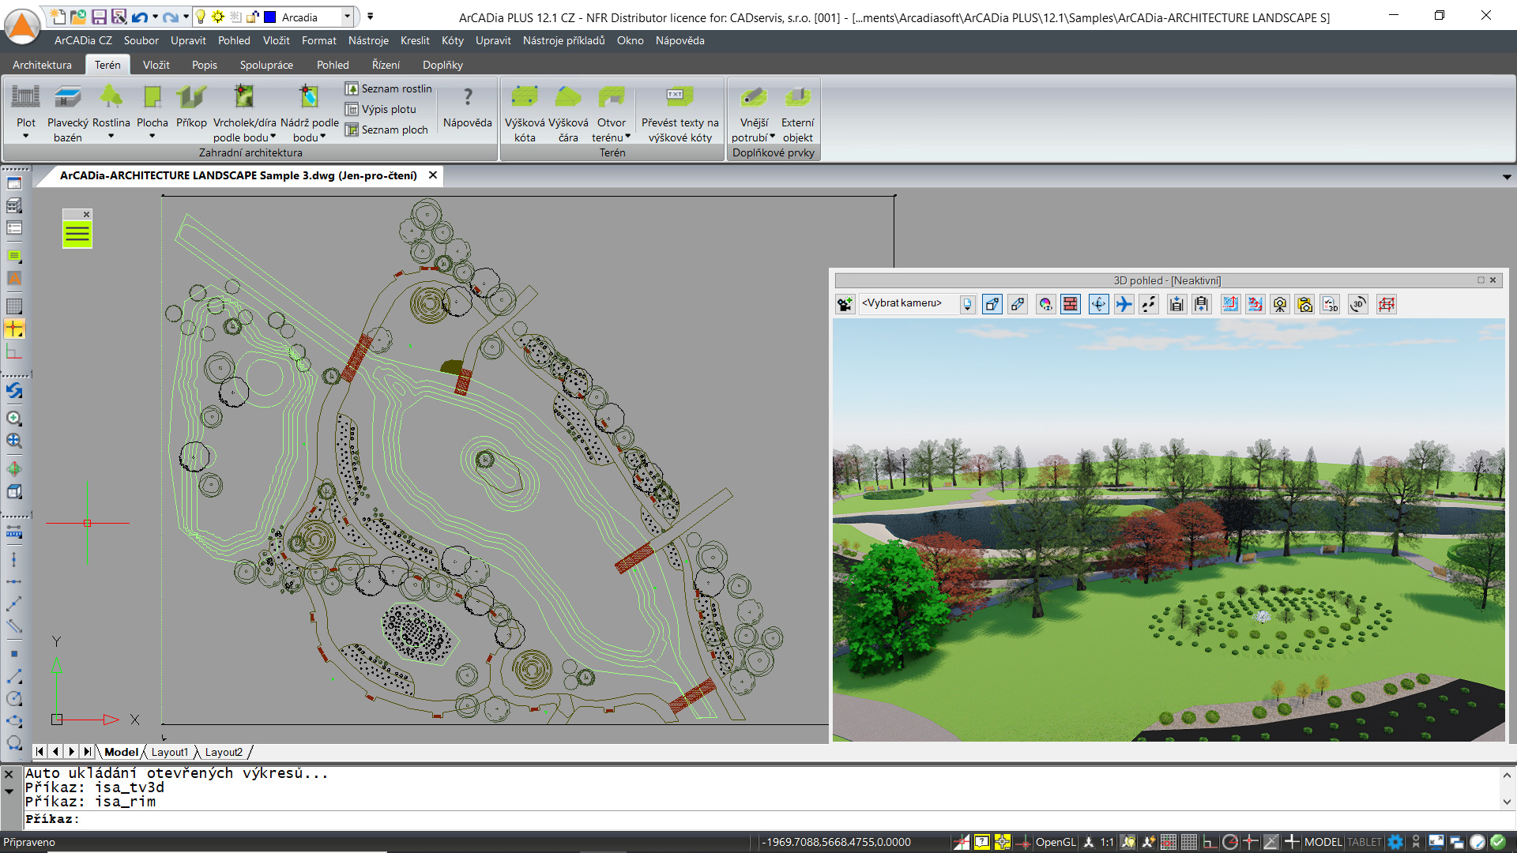Open the document tabs list arrow
The height and width of the screenshot is (853, 1517).
1507,177
